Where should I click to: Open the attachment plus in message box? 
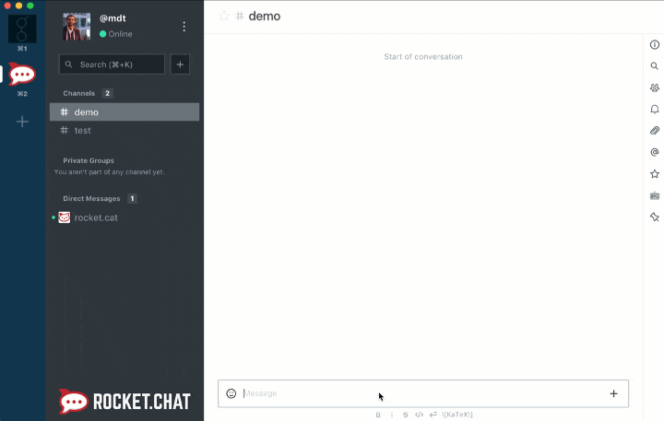[613, 393]
